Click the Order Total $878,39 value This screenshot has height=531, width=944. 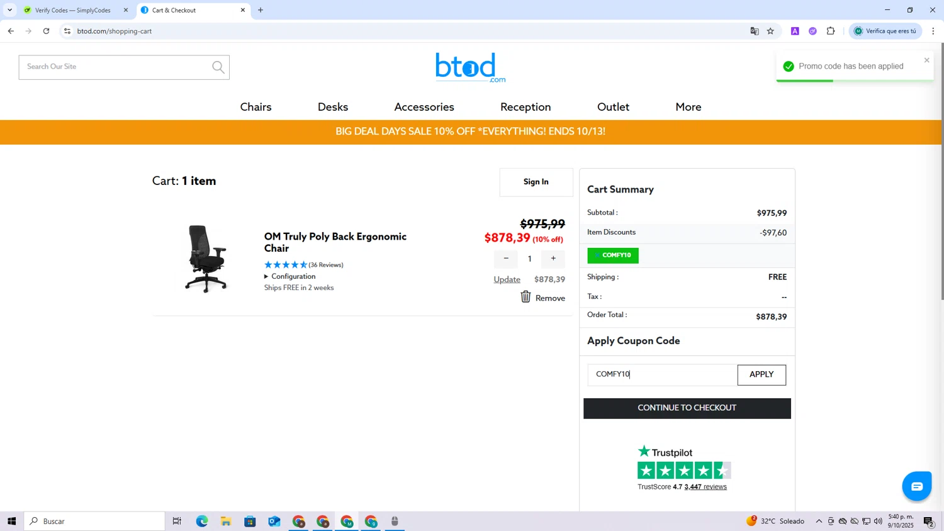pyautogui.click(x=771, y=317)
